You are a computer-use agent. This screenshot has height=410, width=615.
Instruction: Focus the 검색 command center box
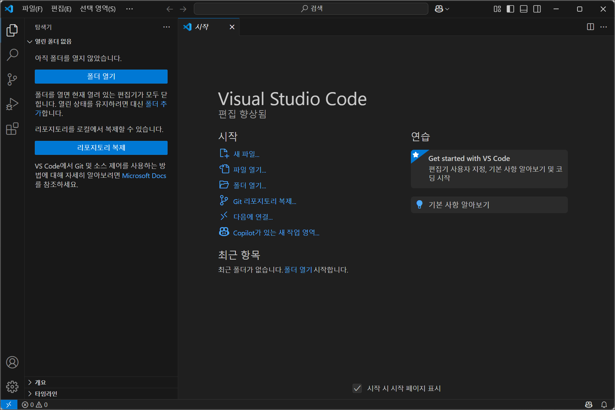[311, 9]
